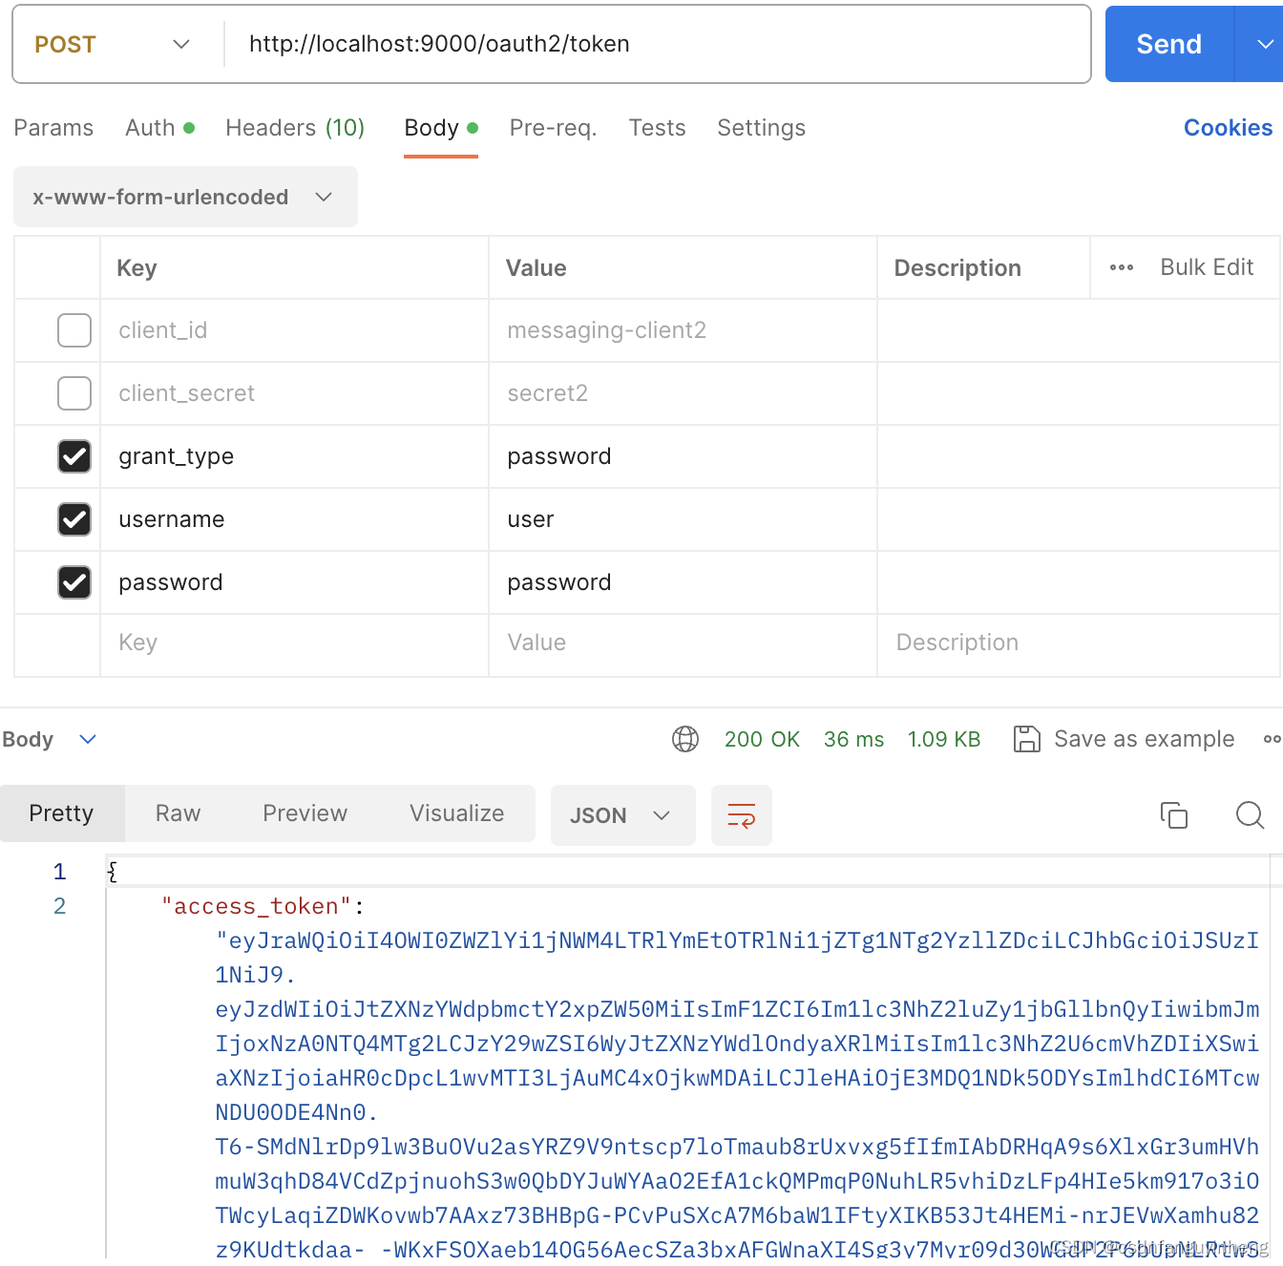The height and width of the screenshot is (1266, 1283).
Task: Open the POST method dropdown
Action: coord(113,44)
